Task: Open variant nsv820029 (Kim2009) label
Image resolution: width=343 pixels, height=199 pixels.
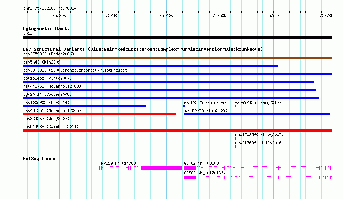Action: (x=204, y=102)
